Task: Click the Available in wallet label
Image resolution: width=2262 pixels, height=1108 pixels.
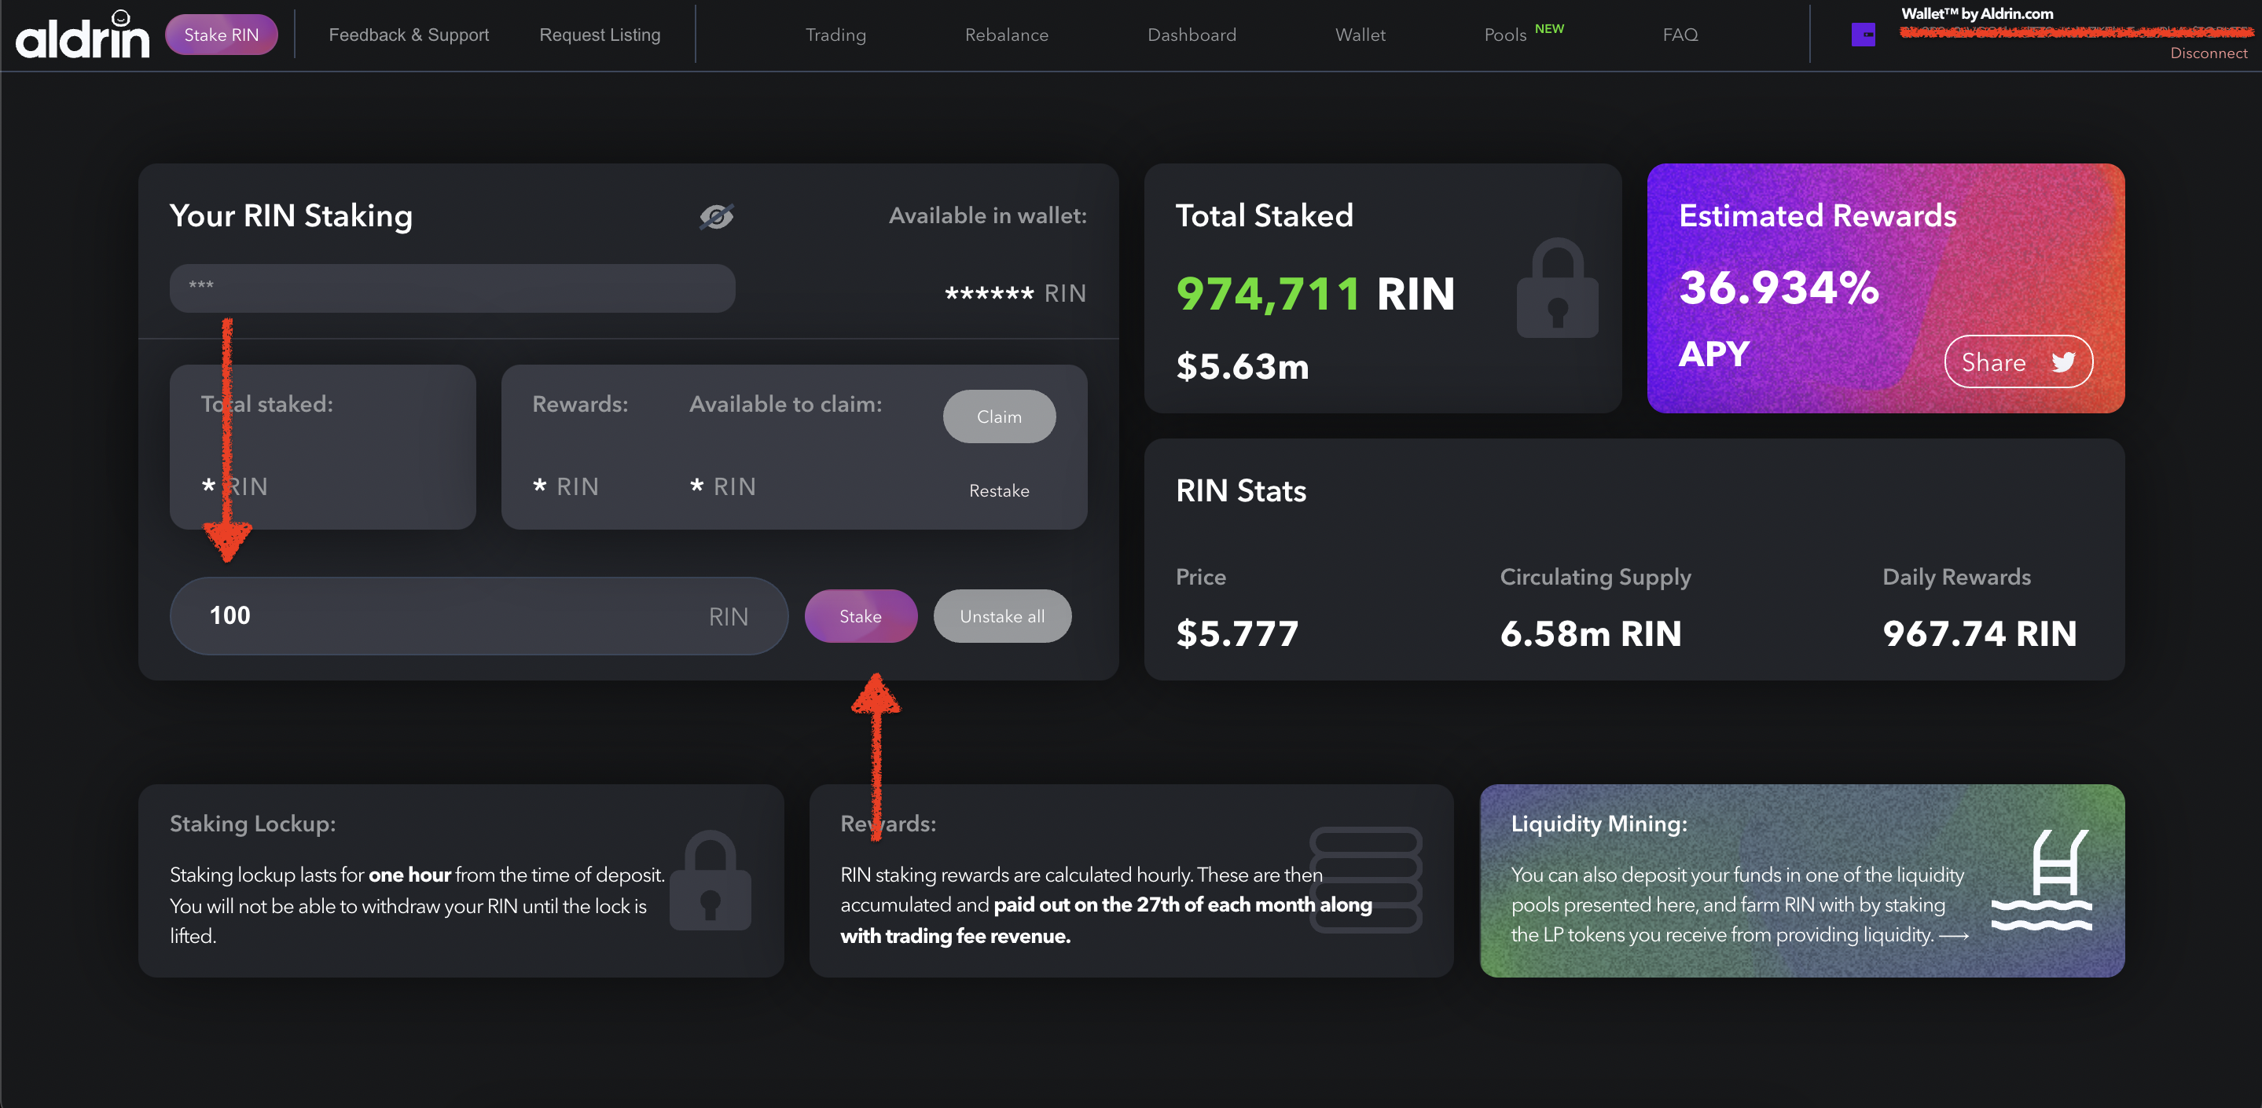Action: click(988, 216)
